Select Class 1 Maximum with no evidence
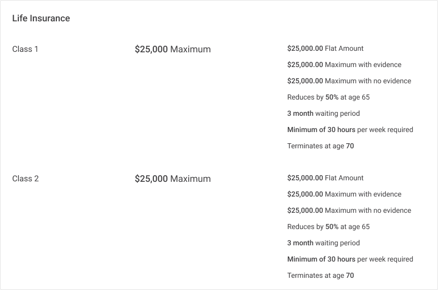Screen dimensions: 438x290 coord(349,81)
